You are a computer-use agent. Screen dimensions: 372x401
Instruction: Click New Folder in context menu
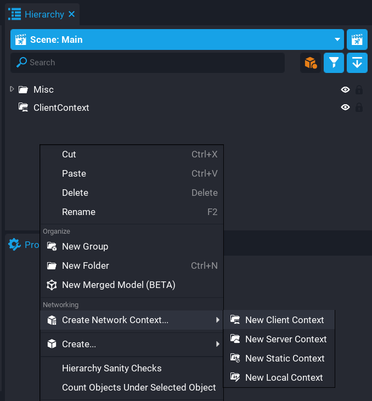[86, 266]
